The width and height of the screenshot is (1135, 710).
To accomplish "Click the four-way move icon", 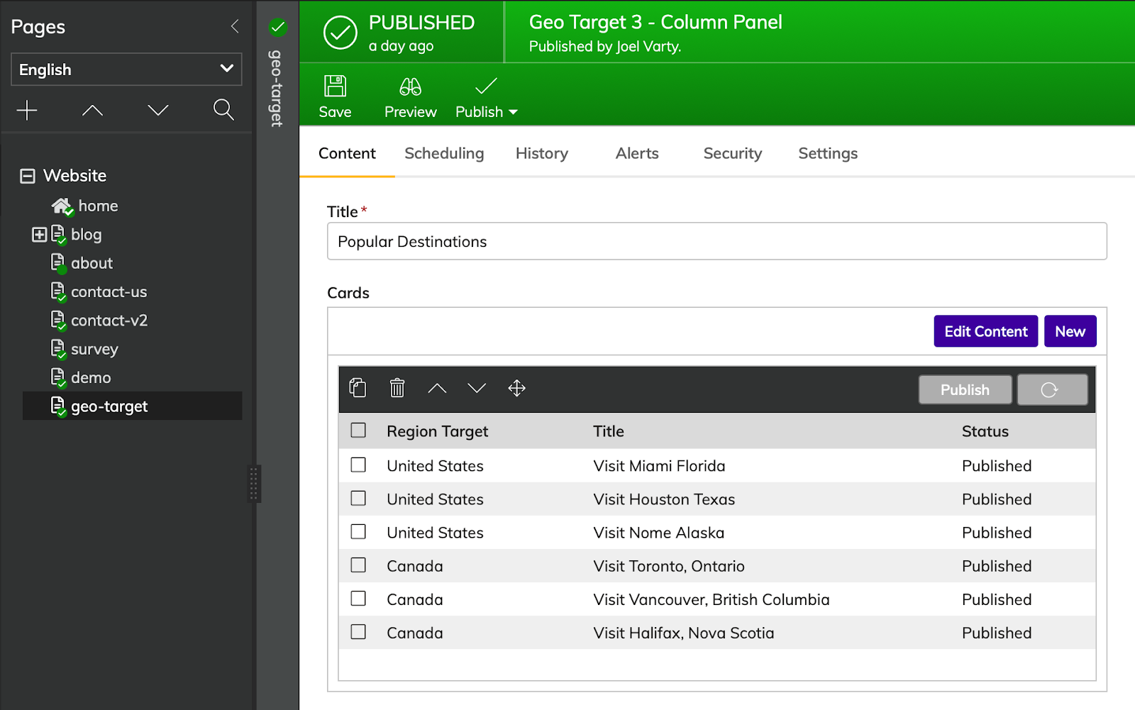I will coord(516,388).
